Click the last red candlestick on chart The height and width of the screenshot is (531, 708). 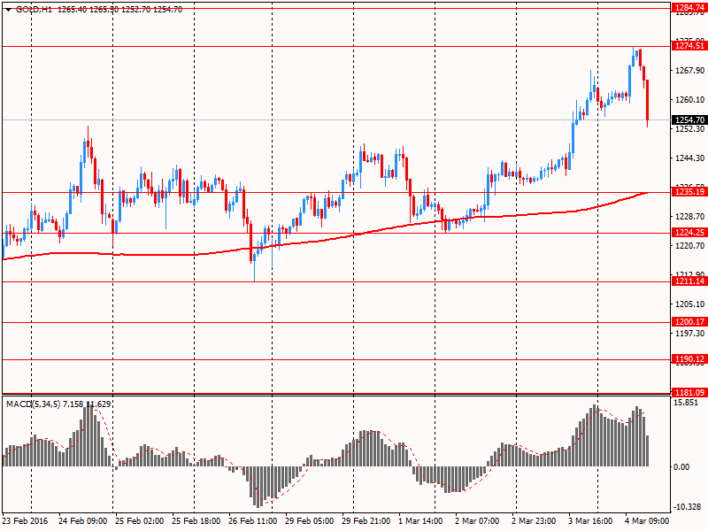648,99
